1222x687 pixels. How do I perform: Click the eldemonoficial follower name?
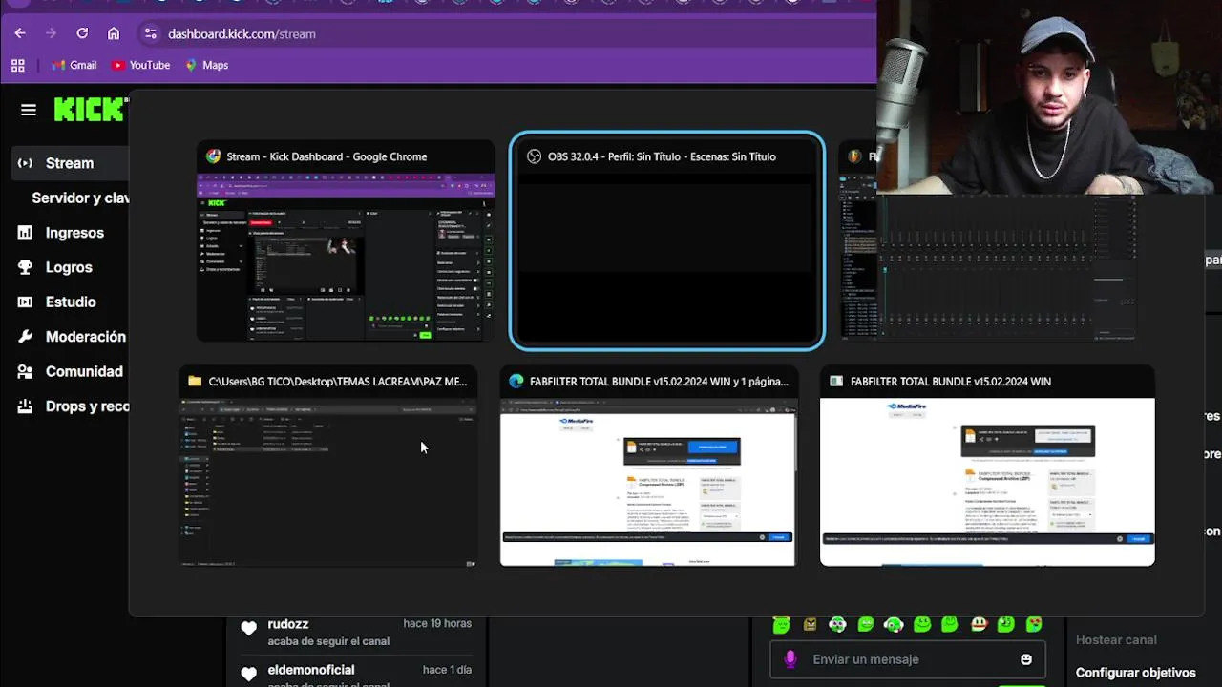(311, 670)
